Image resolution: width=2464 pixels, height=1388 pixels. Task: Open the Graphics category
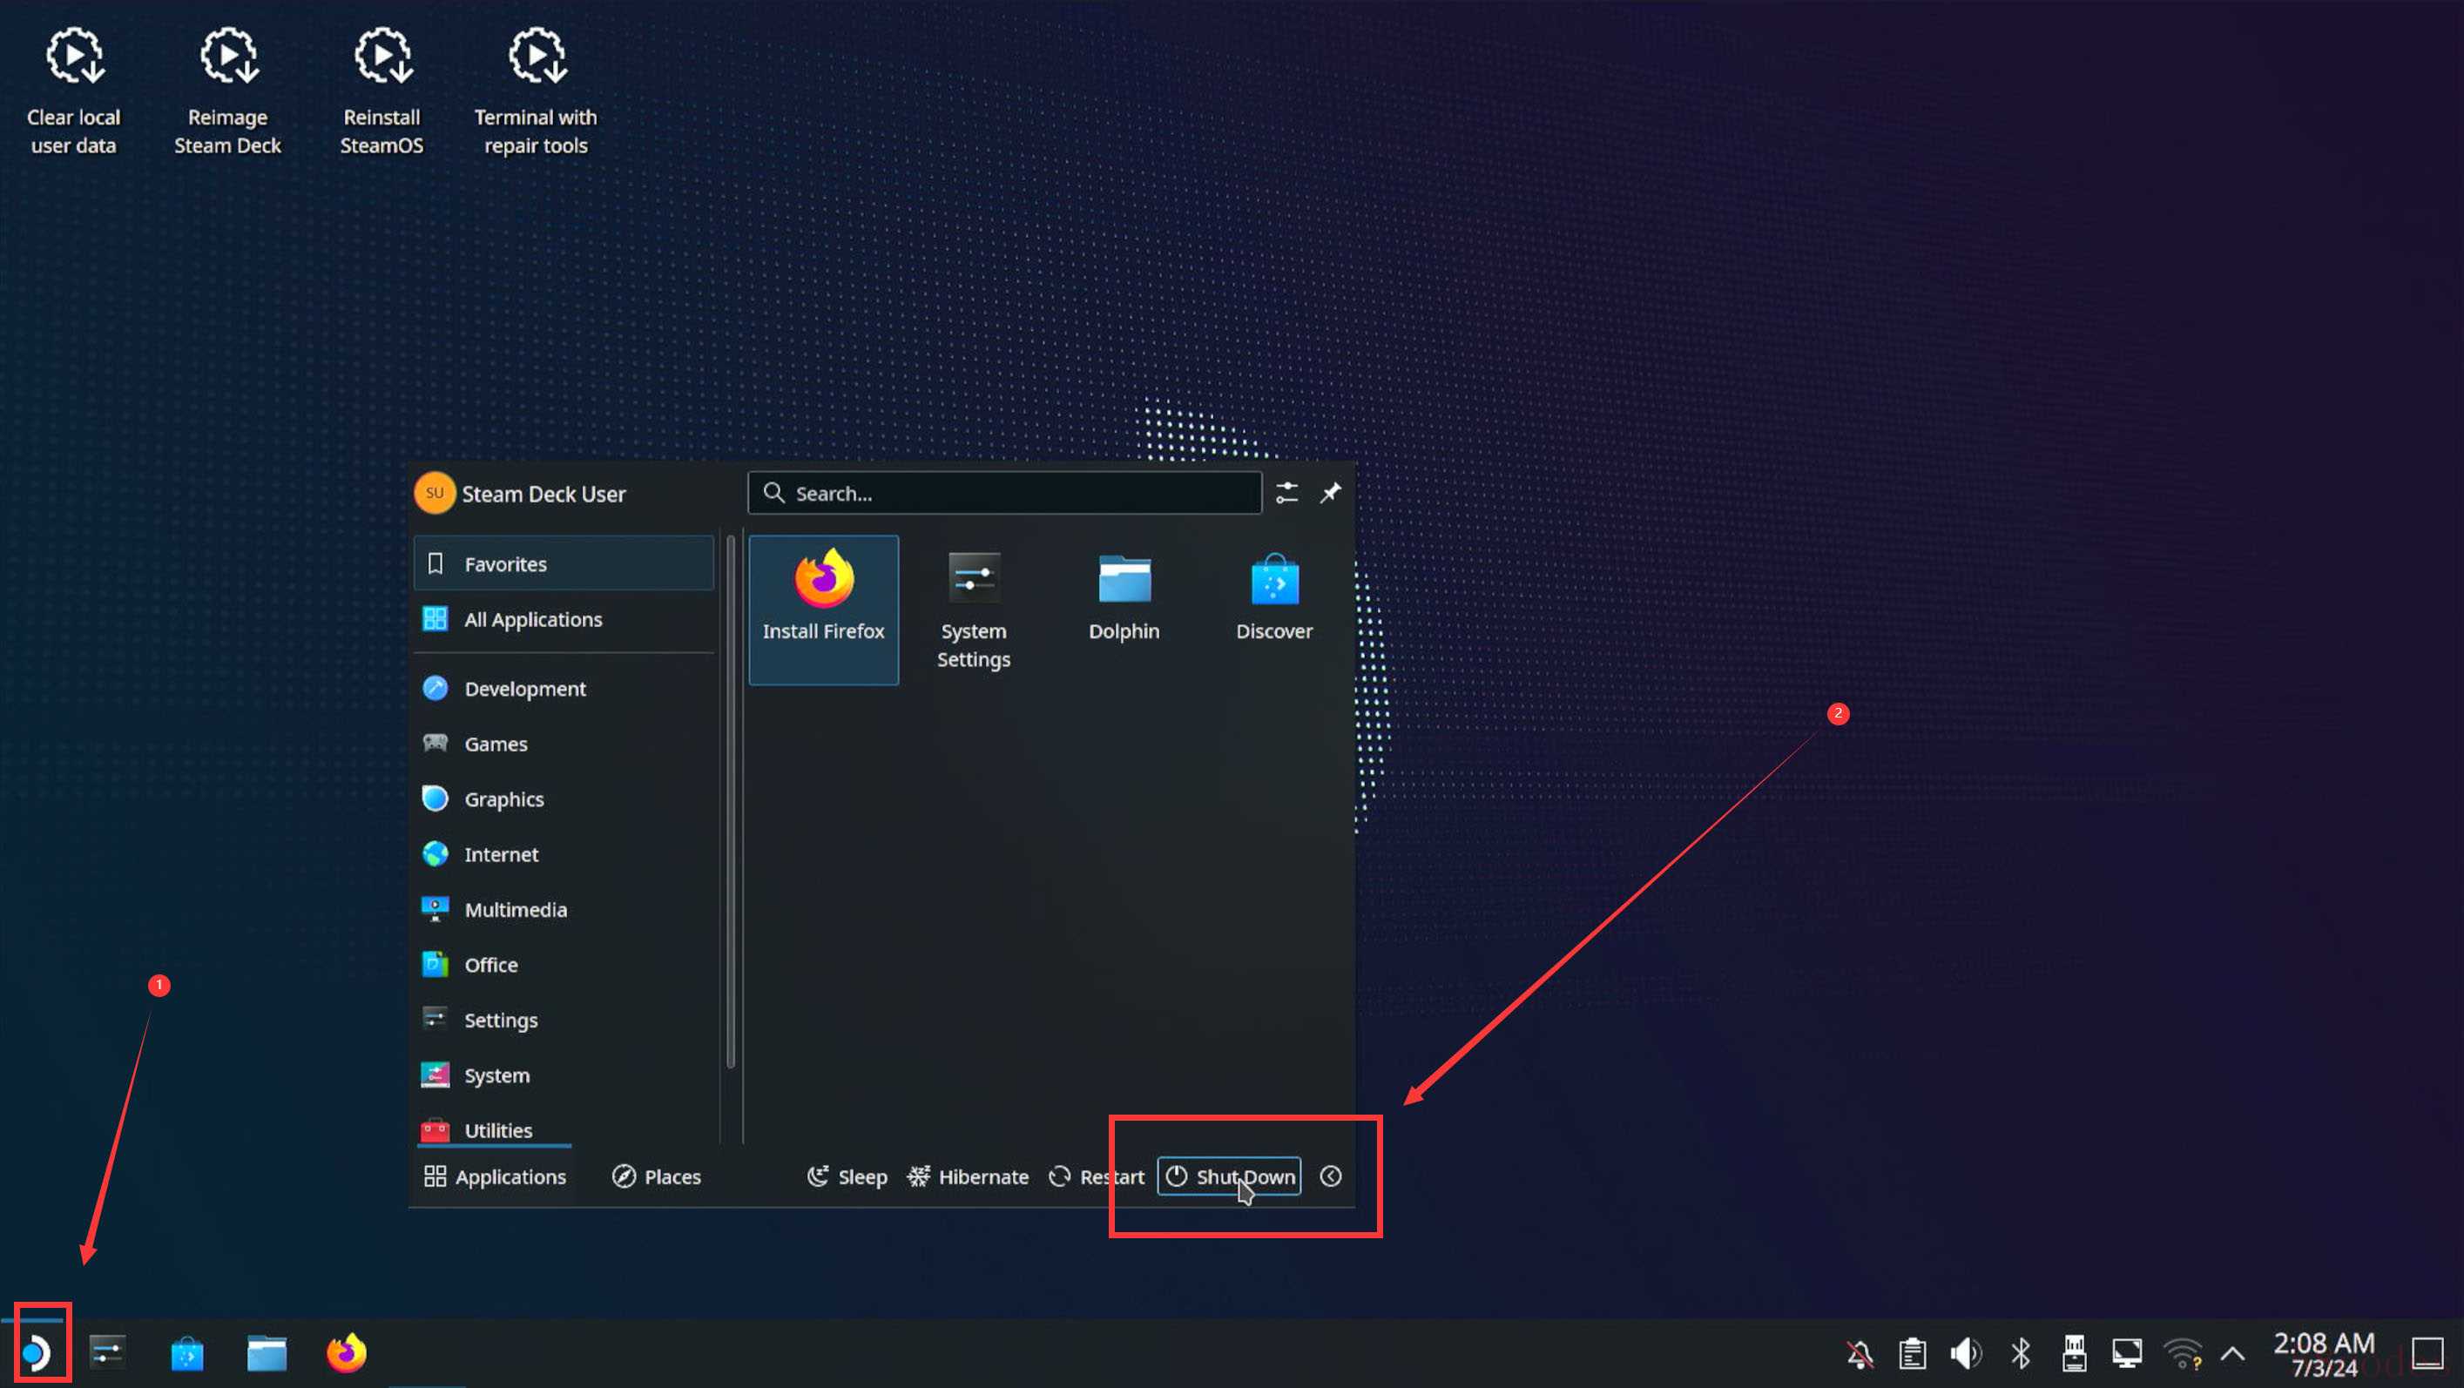click(x=564, y=798)
